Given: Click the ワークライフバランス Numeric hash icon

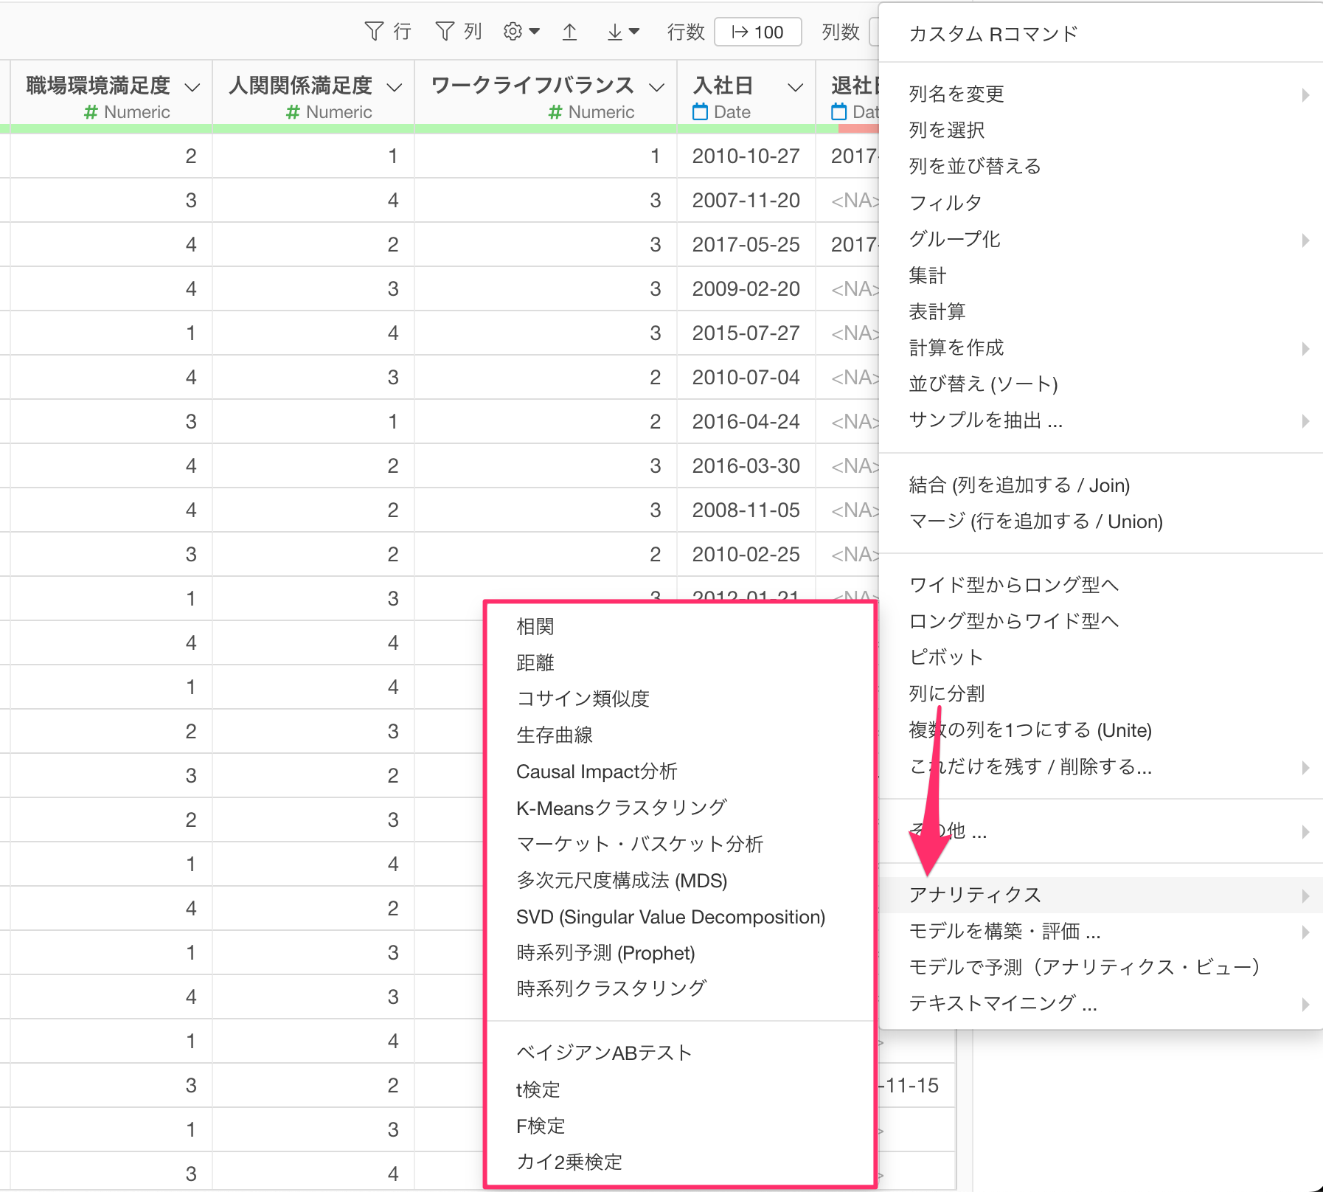Looking at the screenshot, I should pos(555,112).
